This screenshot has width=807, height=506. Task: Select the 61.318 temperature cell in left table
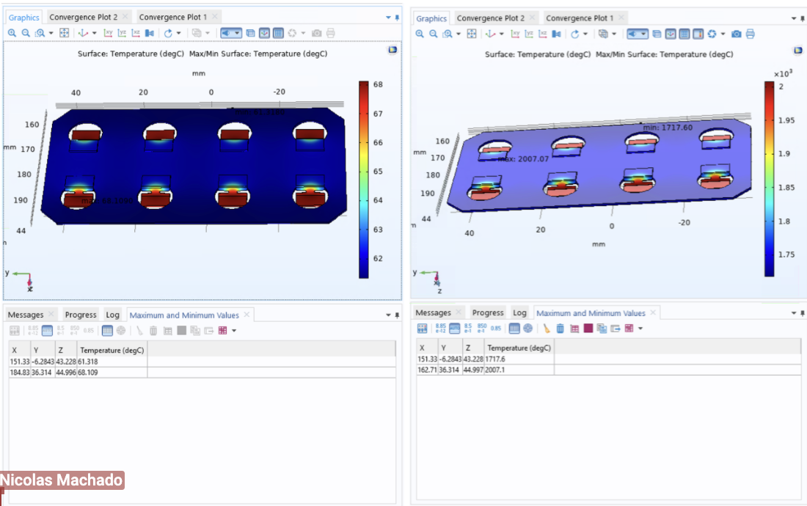coord(112,362)
